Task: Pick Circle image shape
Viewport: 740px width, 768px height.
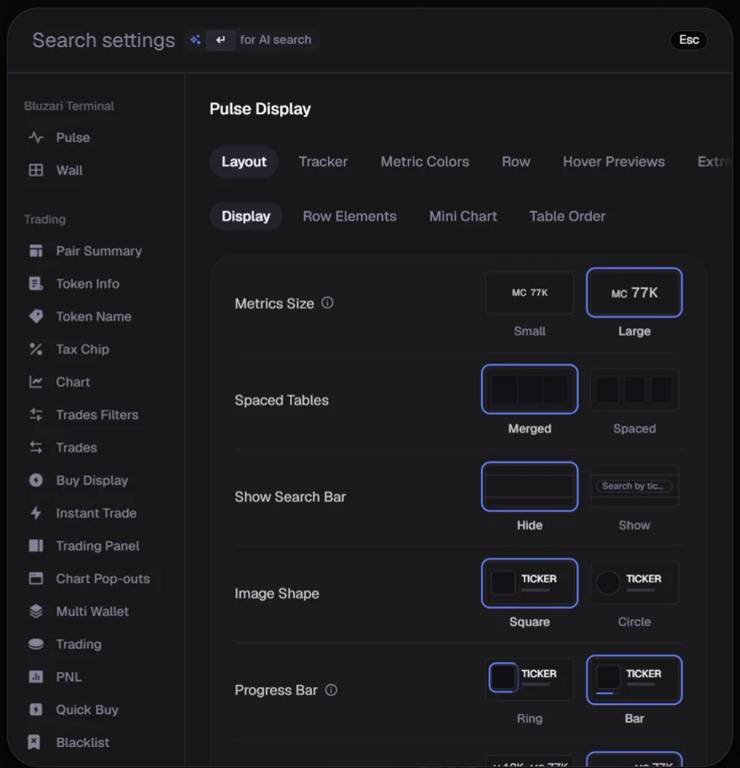Action: (634, 583)
